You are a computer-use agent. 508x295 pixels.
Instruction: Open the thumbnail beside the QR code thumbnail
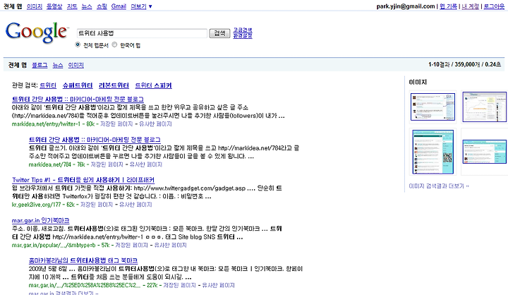click(484, 152)
